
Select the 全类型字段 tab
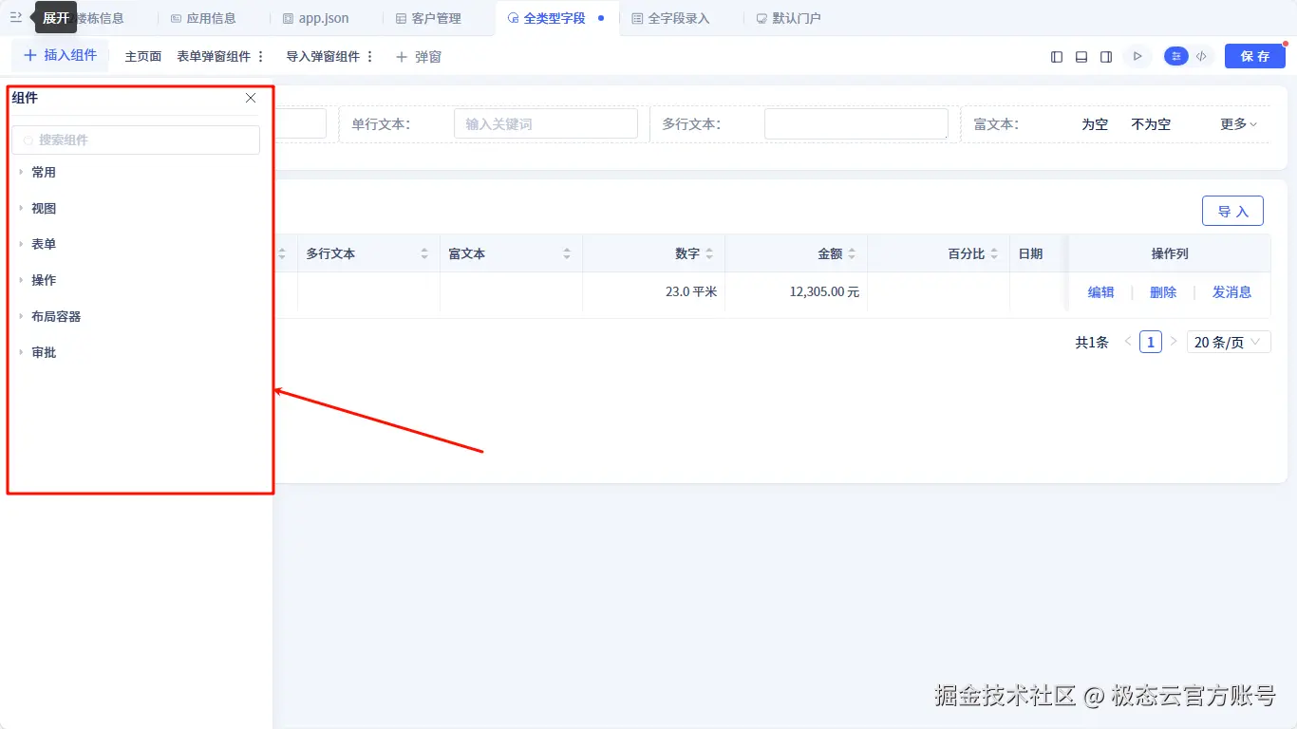[555, 18]
